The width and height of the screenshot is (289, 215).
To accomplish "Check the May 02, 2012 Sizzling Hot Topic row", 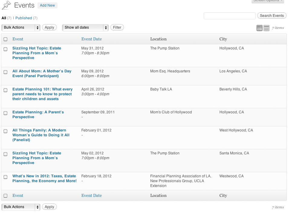I will 5,154.
